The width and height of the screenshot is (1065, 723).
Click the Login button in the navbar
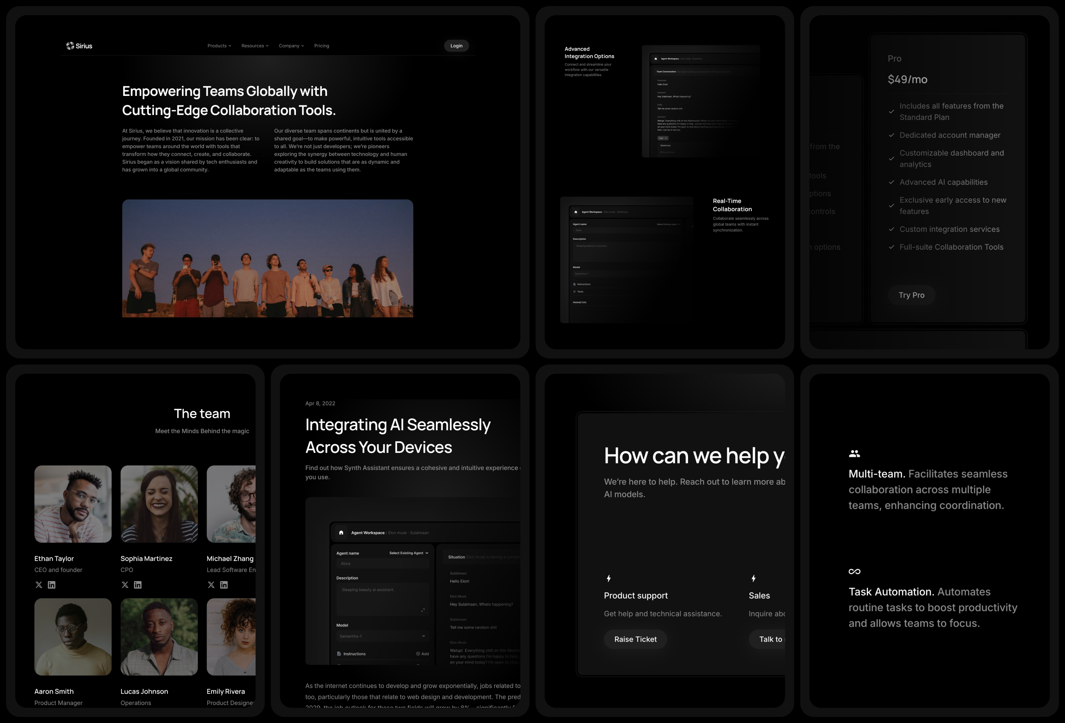tap(456, 45)
